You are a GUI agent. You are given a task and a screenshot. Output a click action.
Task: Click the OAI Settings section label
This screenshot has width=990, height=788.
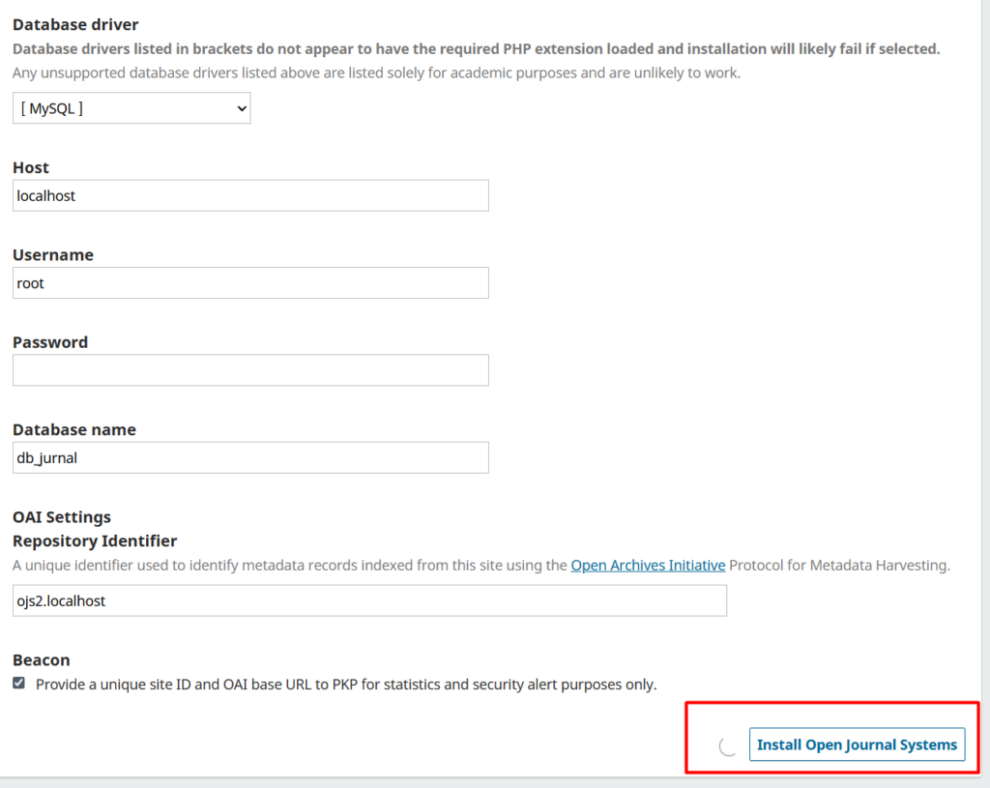pos(61,516)
